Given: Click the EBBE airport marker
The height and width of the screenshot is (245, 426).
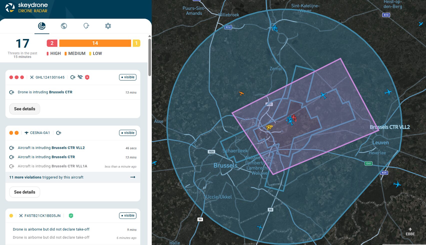Looking at the screenshot, I should tap(410, 232).
